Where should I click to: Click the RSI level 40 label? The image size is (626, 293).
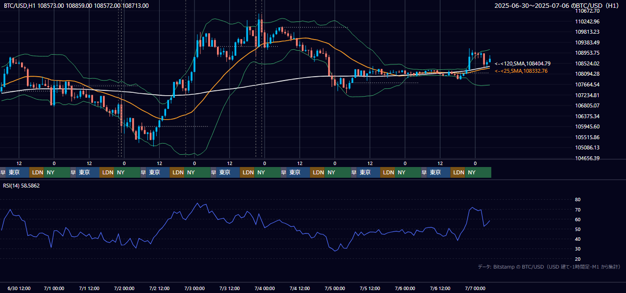pos(578,239)
